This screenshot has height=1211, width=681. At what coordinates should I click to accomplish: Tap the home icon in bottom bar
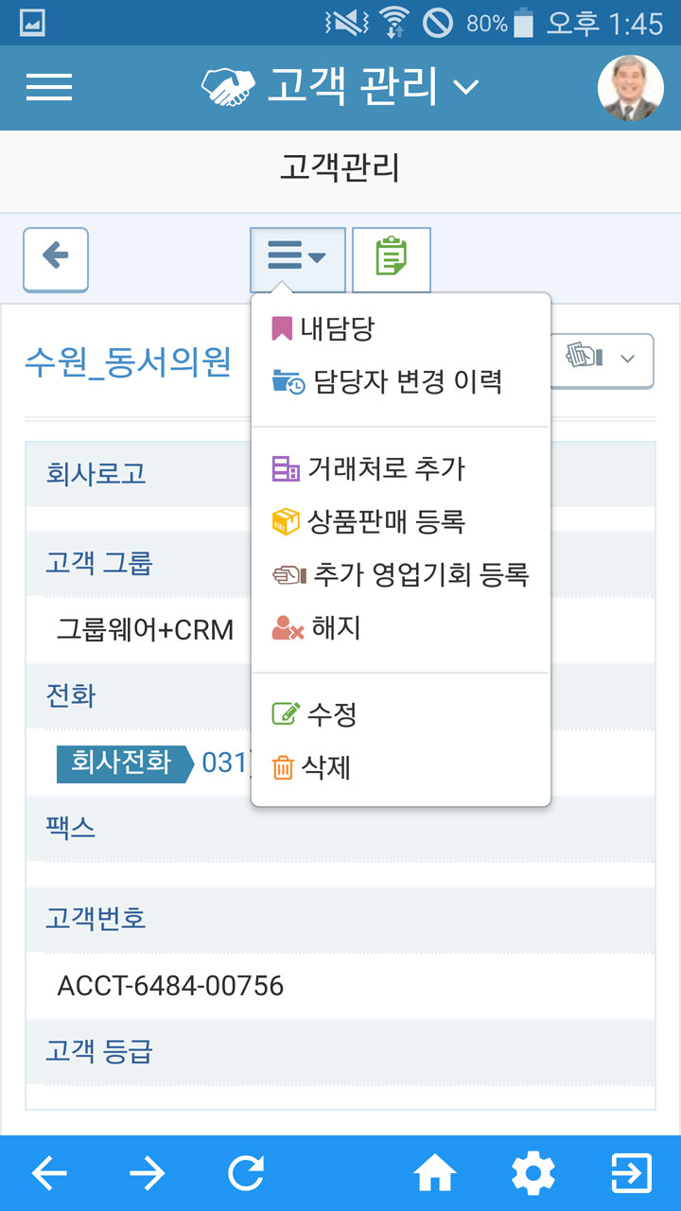435,1174
